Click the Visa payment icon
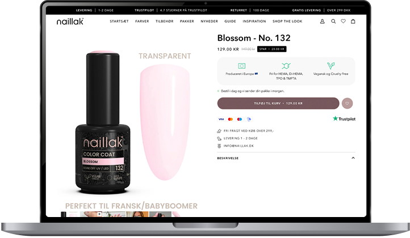 [x=221, y=119]
